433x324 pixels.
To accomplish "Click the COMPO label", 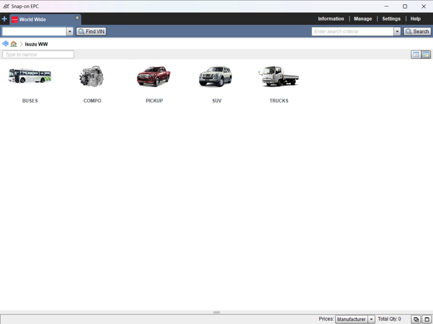I will 92,101.
